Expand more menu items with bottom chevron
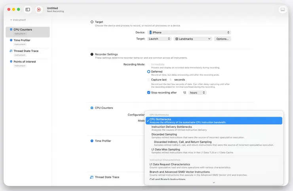This screenshot has width=293, height=191. (x=214, y=182)
